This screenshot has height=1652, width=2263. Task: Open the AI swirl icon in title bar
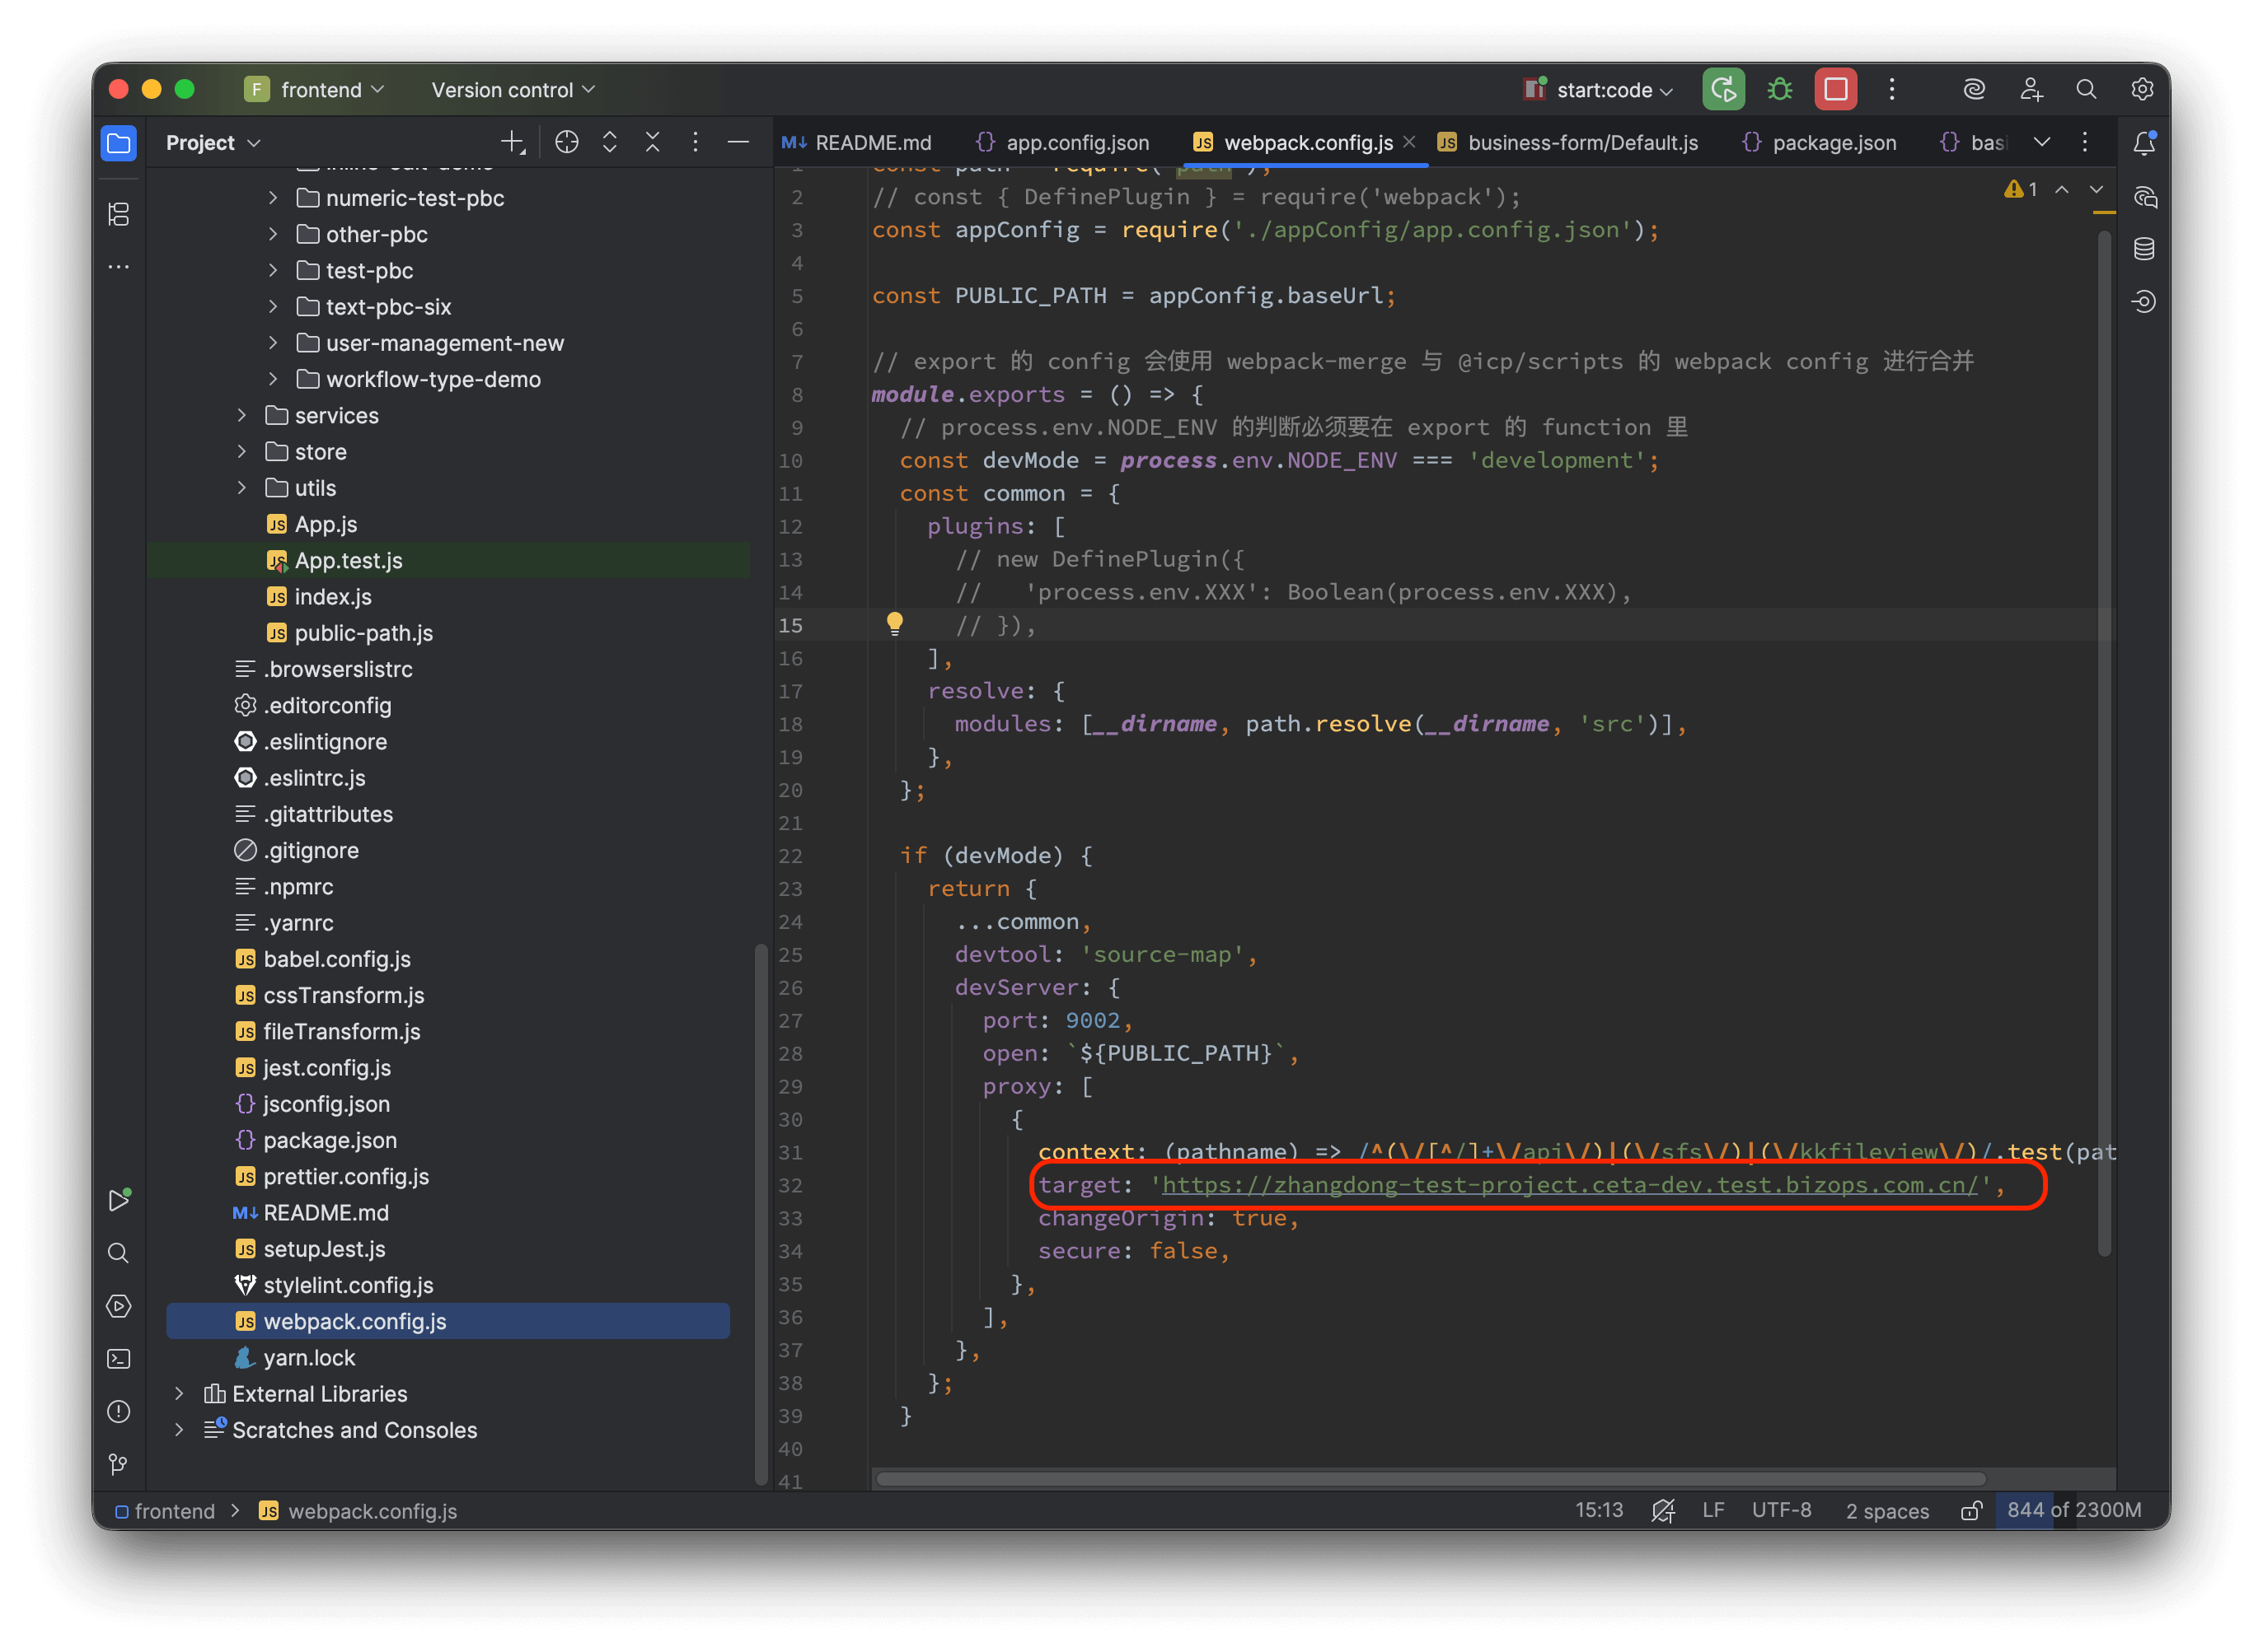(x=1974, y=89)
